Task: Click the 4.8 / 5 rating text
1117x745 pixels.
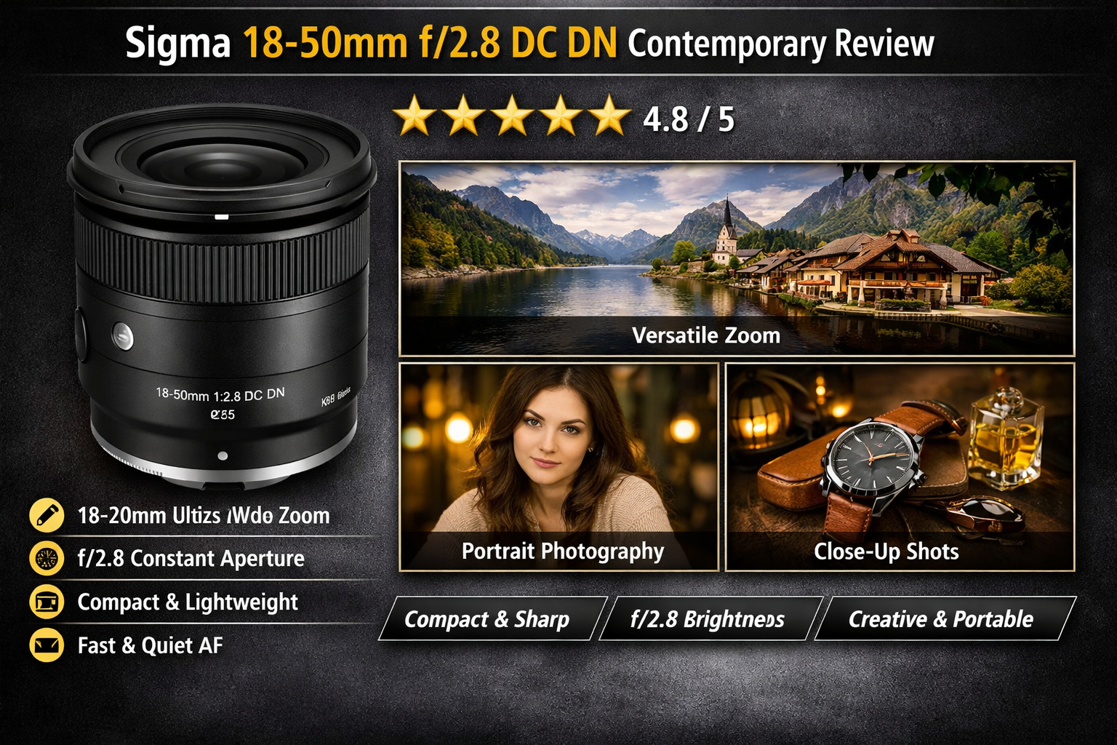Action: click(x=688, y=119)
